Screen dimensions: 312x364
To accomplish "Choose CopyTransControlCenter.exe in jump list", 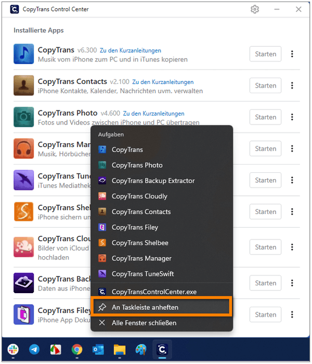I will (162, 292).
